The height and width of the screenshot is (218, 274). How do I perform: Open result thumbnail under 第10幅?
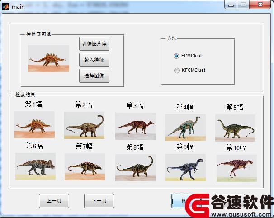click(236, 168)
